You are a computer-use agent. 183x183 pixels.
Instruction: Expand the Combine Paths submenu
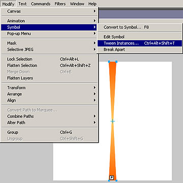49,116
